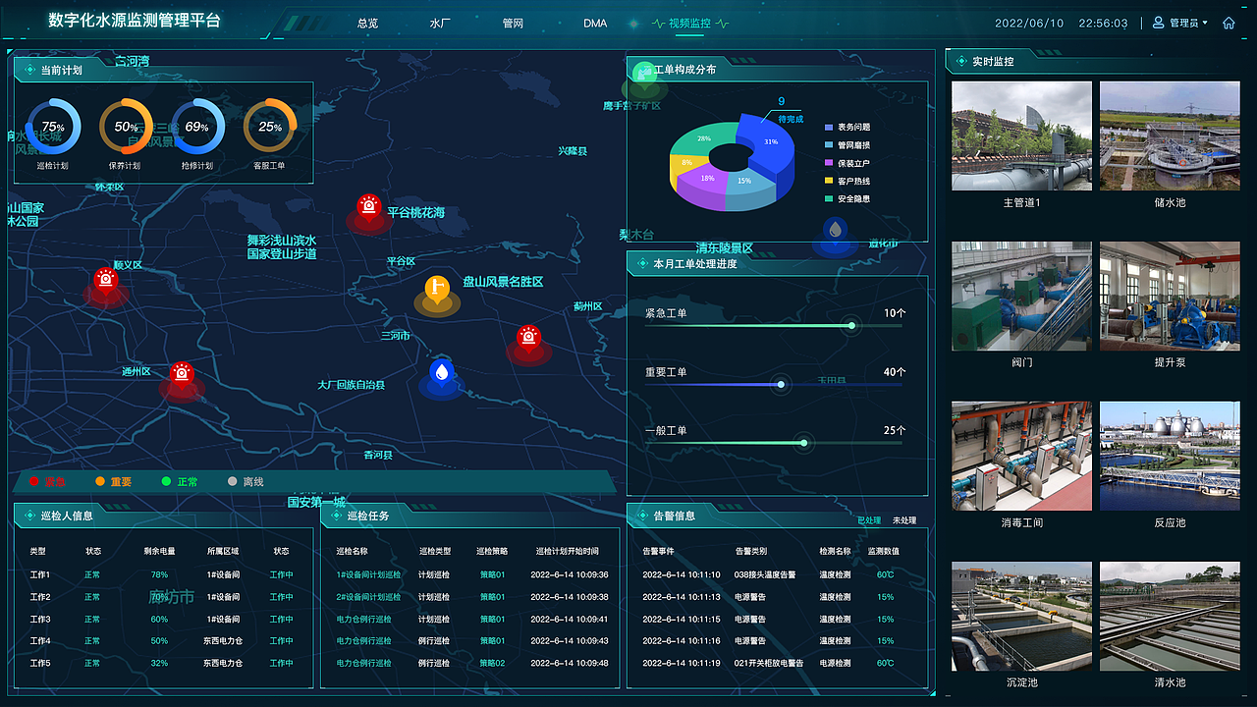
Task: Open the 策略02 strategy link
Action: tap(492, 663)
